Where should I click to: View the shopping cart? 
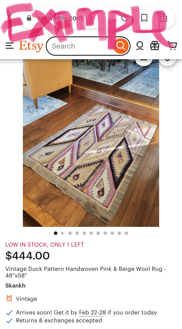[x=173, y=46]
